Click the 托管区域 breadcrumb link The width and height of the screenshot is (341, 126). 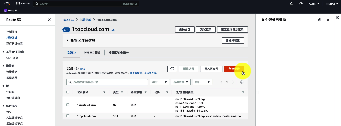86,20
